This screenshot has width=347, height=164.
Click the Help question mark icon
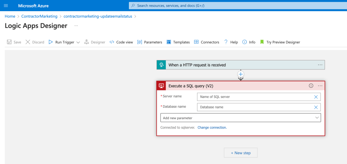tap(226, 42)
